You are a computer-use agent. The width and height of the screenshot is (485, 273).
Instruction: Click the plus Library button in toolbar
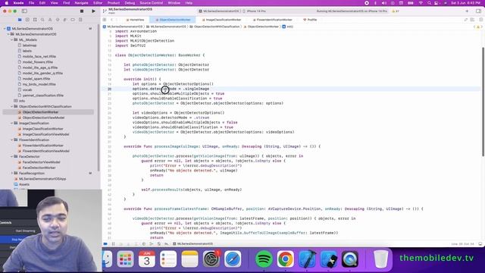467,11
